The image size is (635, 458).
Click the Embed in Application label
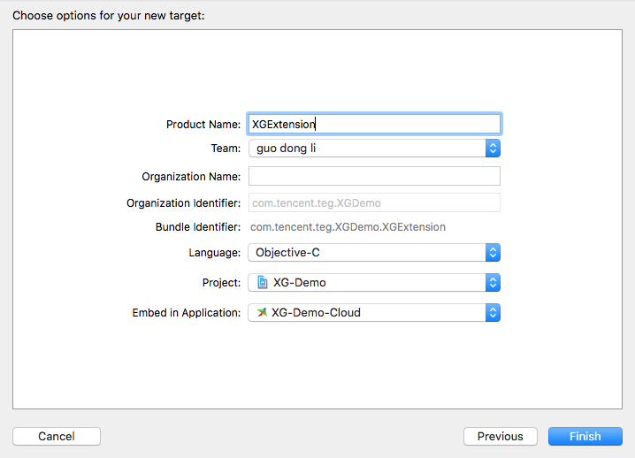pyautogui.click(x=186, y=313)
